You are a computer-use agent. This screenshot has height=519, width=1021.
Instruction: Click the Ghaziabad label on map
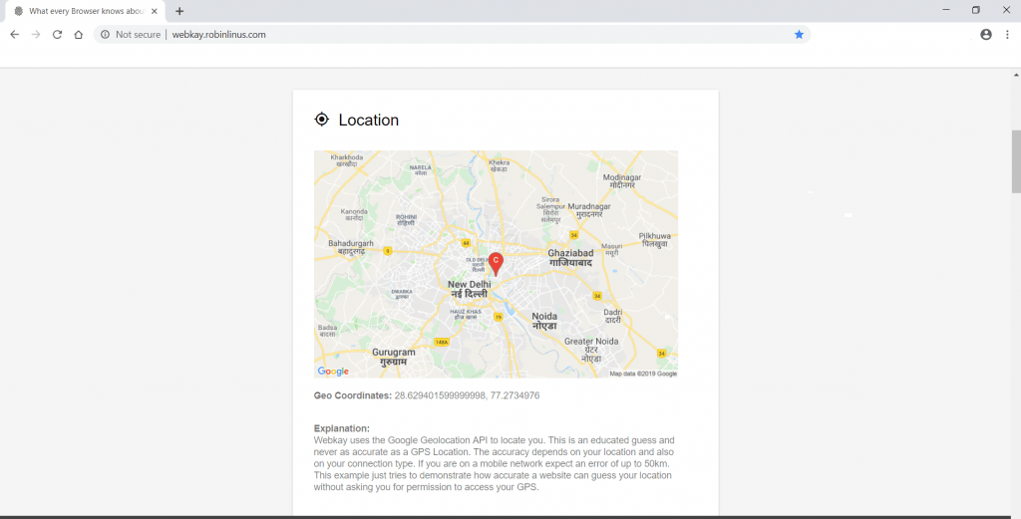570,258
